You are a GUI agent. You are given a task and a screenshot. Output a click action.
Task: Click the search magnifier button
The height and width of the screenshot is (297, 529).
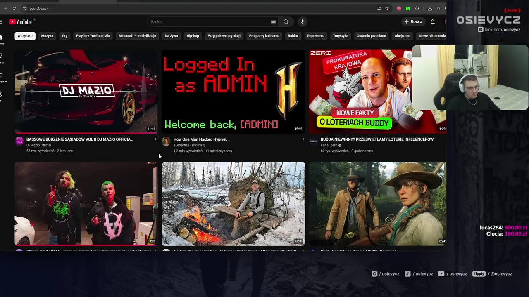286,22
